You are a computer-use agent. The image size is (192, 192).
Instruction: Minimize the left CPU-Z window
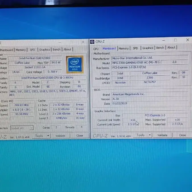pos(60,42)
